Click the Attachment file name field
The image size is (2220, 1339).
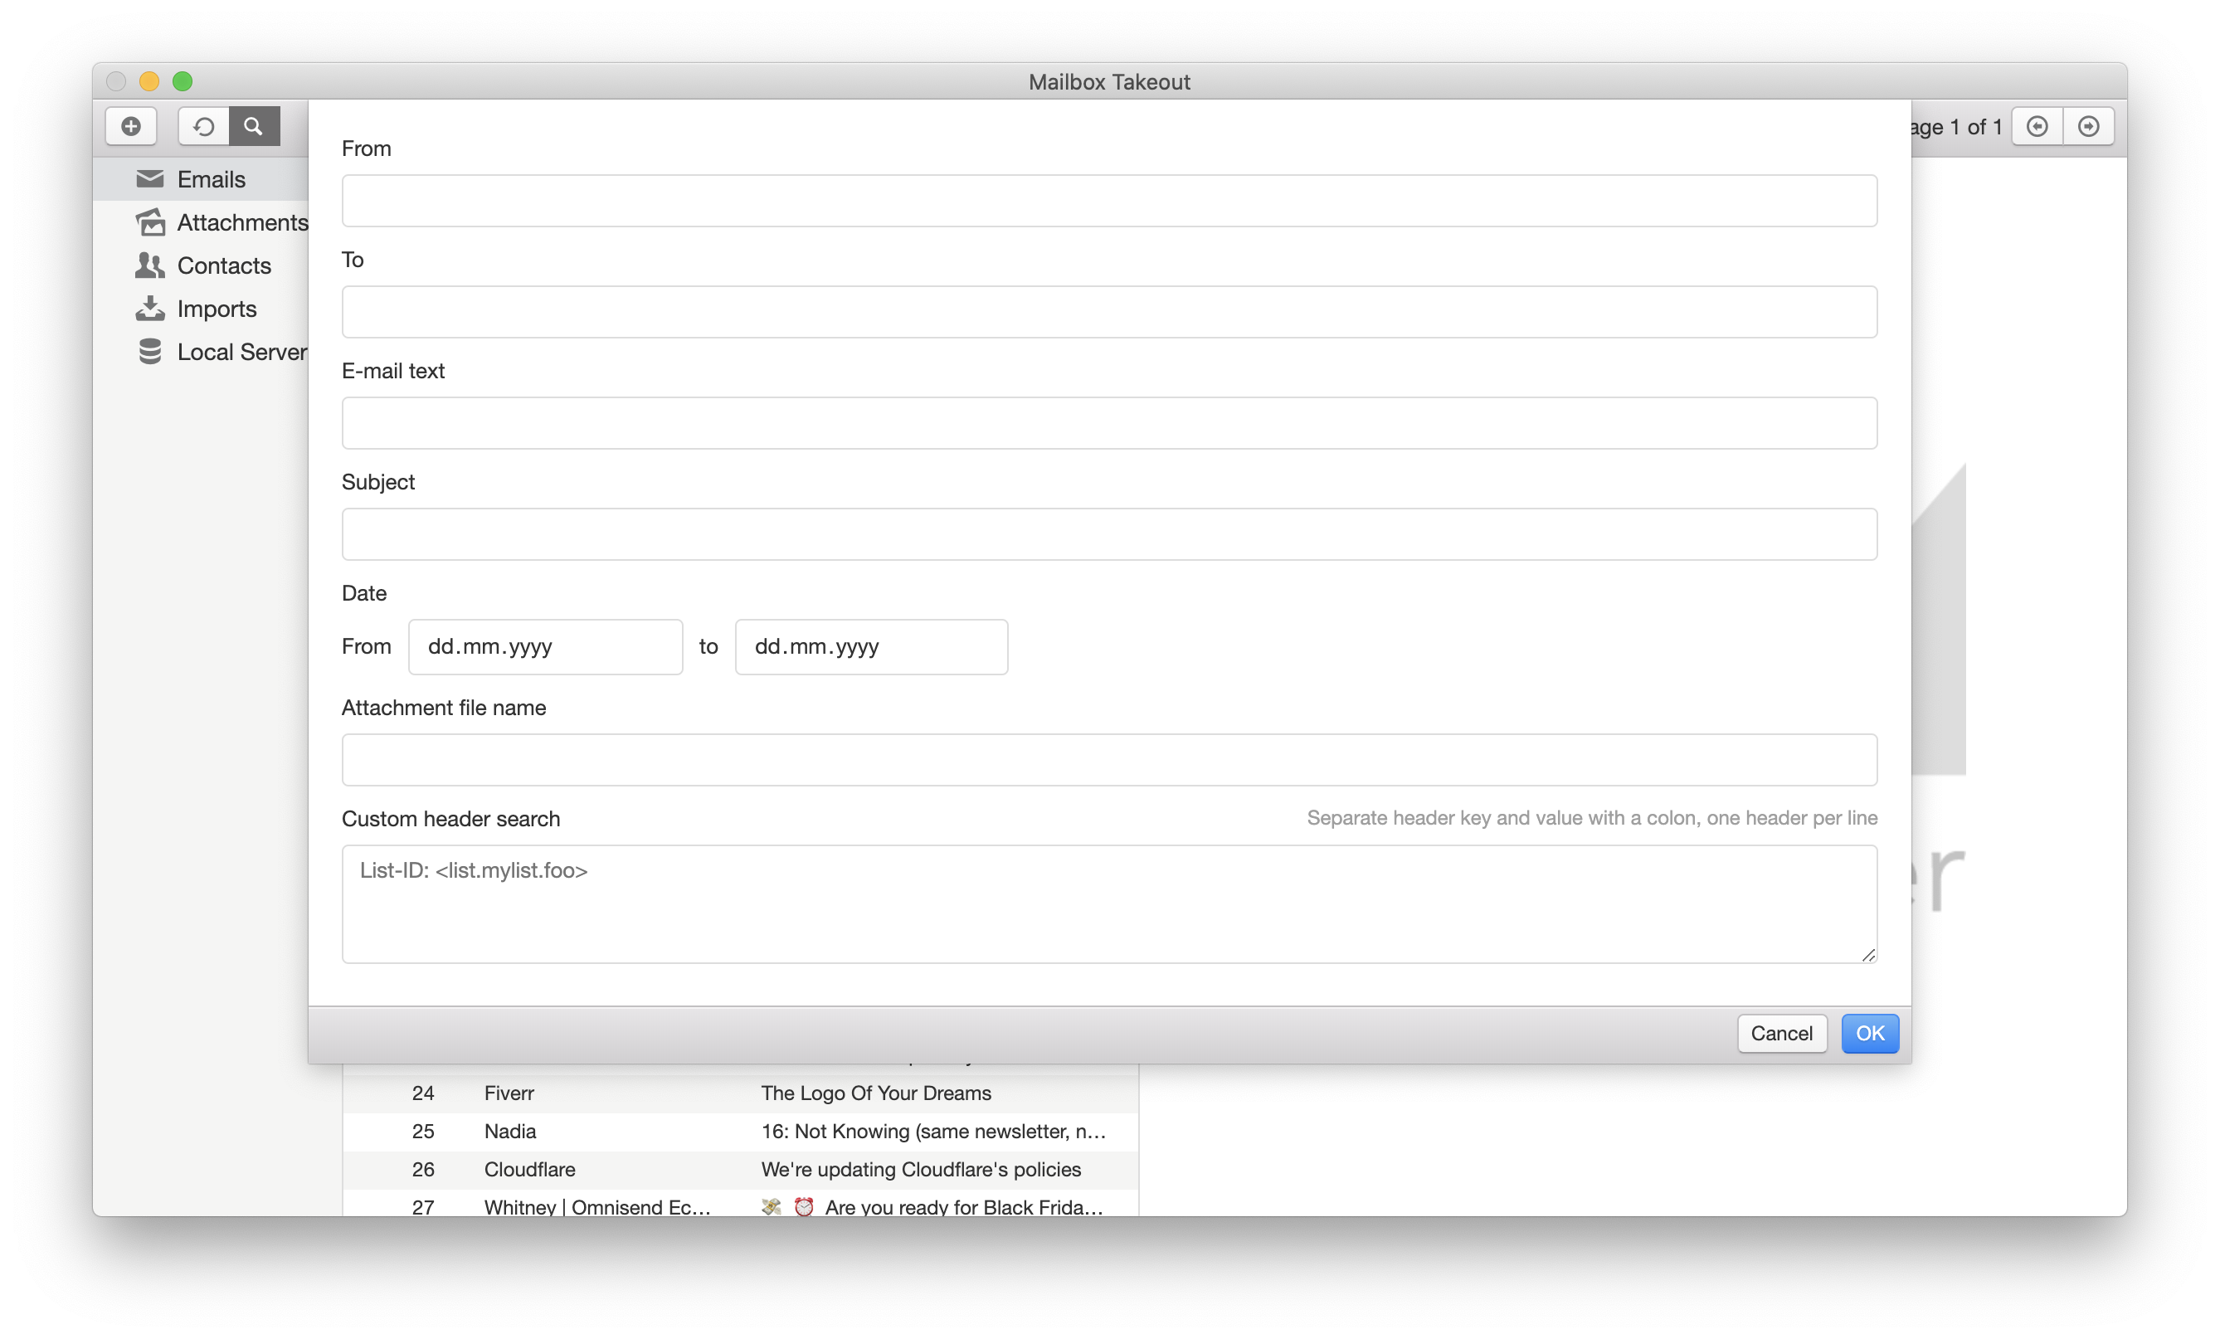(x=1108, y=760)
